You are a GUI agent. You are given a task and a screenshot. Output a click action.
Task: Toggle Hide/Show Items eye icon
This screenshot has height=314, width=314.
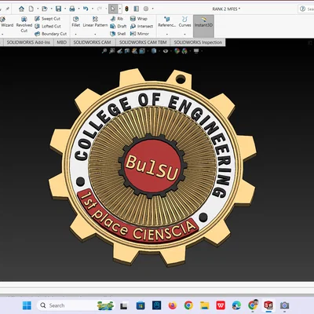pos(166,51)
